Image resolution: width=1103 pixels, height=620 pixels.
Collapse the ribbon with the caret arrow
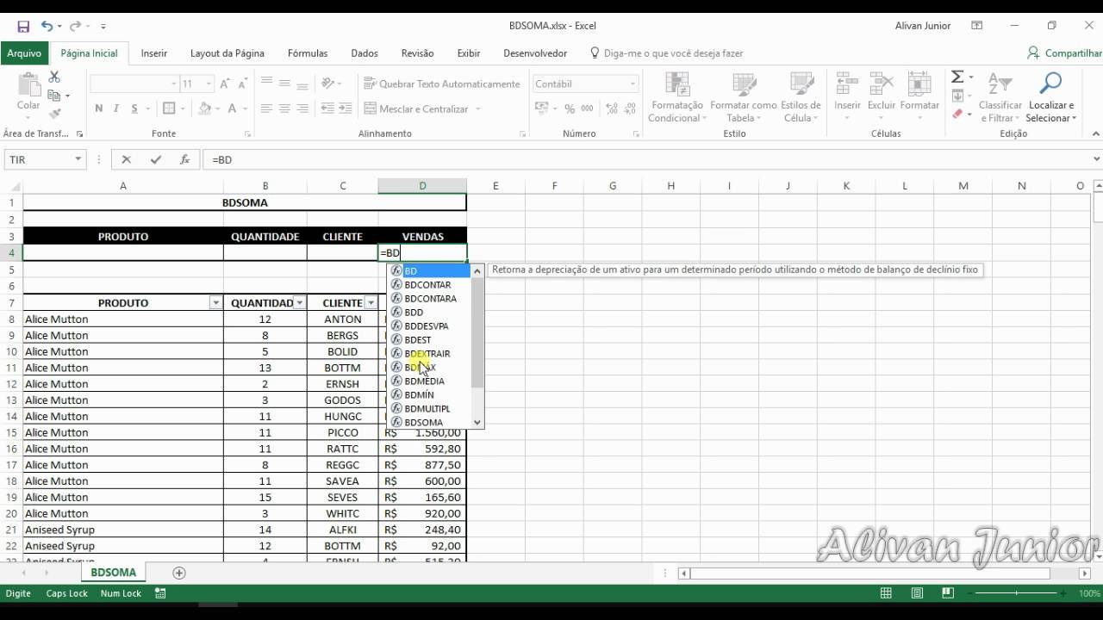[1096, 133]
